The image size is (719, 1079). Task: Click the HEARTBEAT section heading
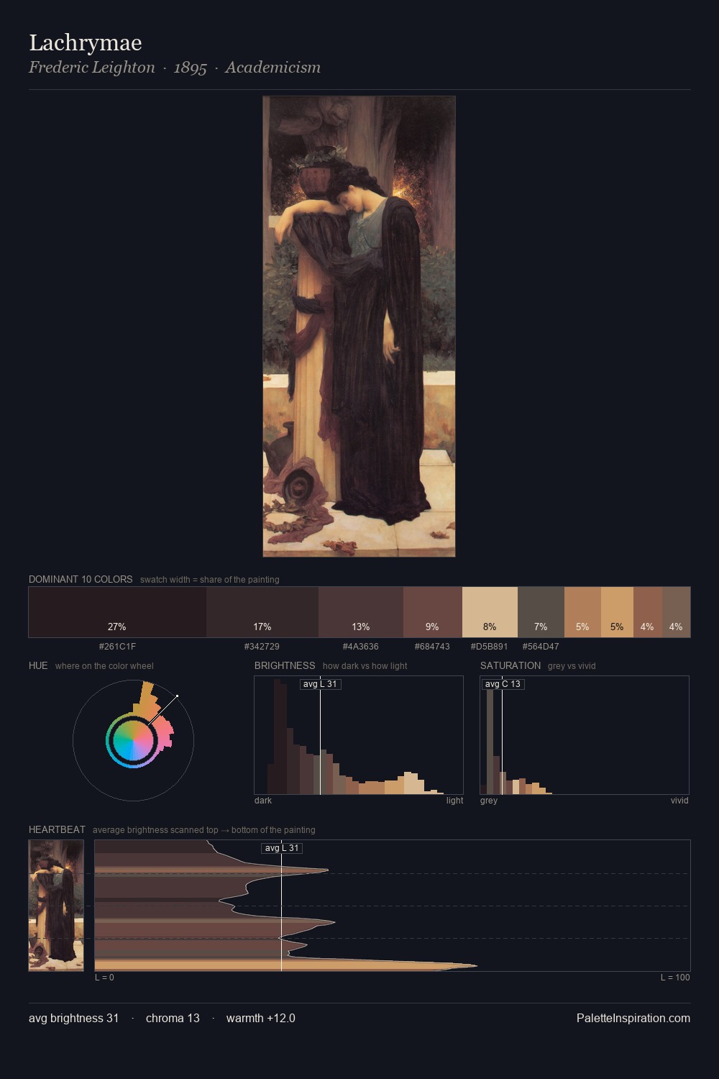pyautogui.click(x=57, y=829)
